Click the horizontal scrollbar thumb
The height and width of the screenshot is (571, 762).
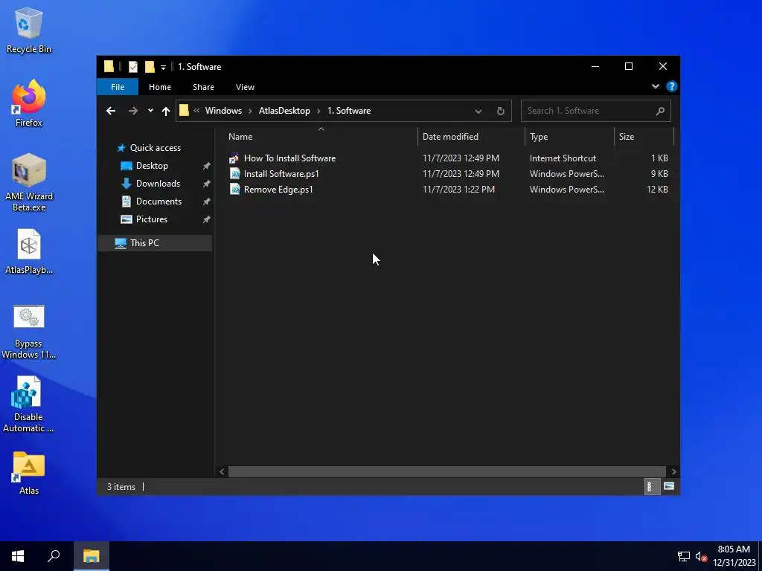[447, 471]
